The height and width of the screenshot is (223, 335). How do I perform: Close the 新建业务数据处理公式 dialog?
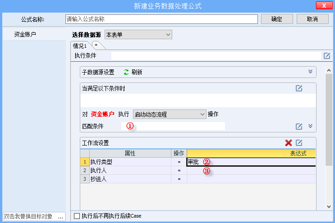point(324,5)
